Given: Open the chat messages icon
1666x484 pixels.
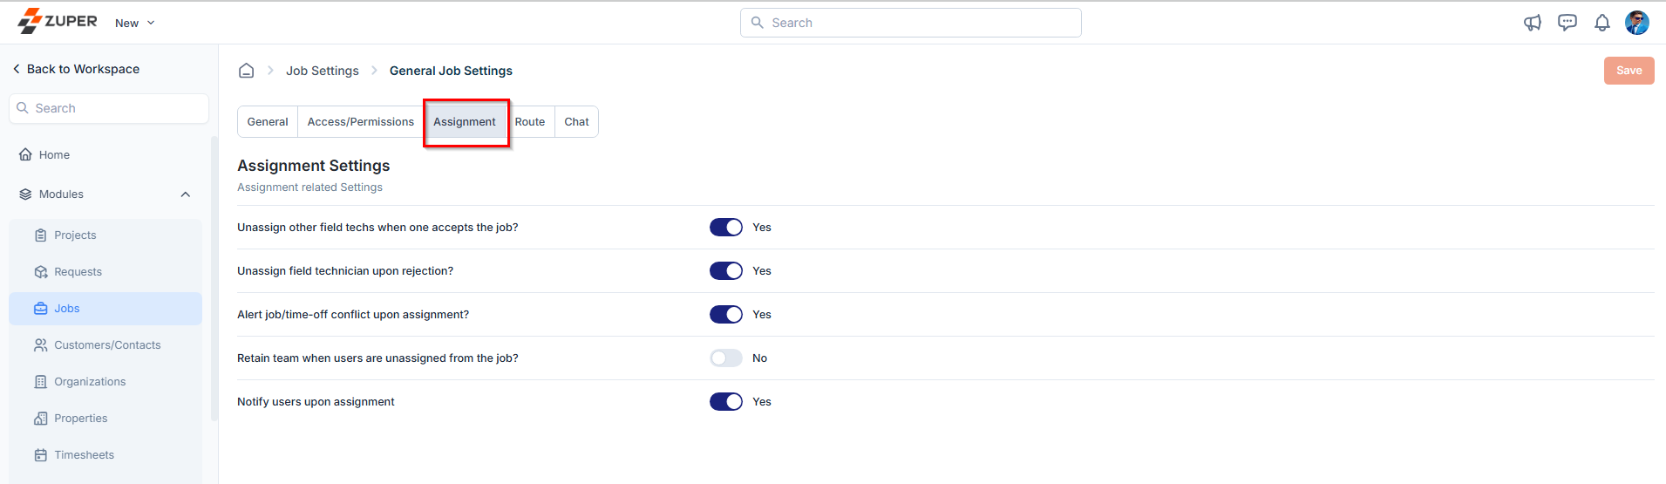Looking at the screenshot, I should tap(1567, 23).
